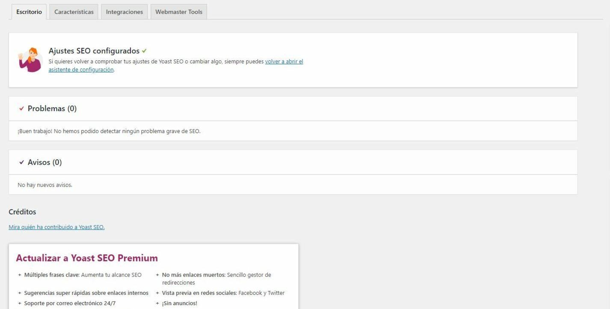Viewport: 610px width, 309px height.
Task: Click the '¡Buen trabajo!' no problems message
Action: (109, 131)
